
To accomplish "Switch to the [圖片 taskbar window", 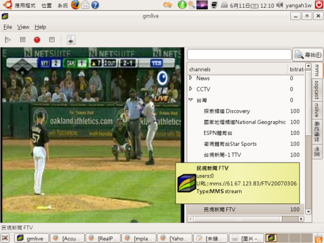I will point(246,238).
